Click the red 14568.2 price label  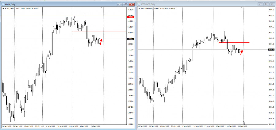130,17
